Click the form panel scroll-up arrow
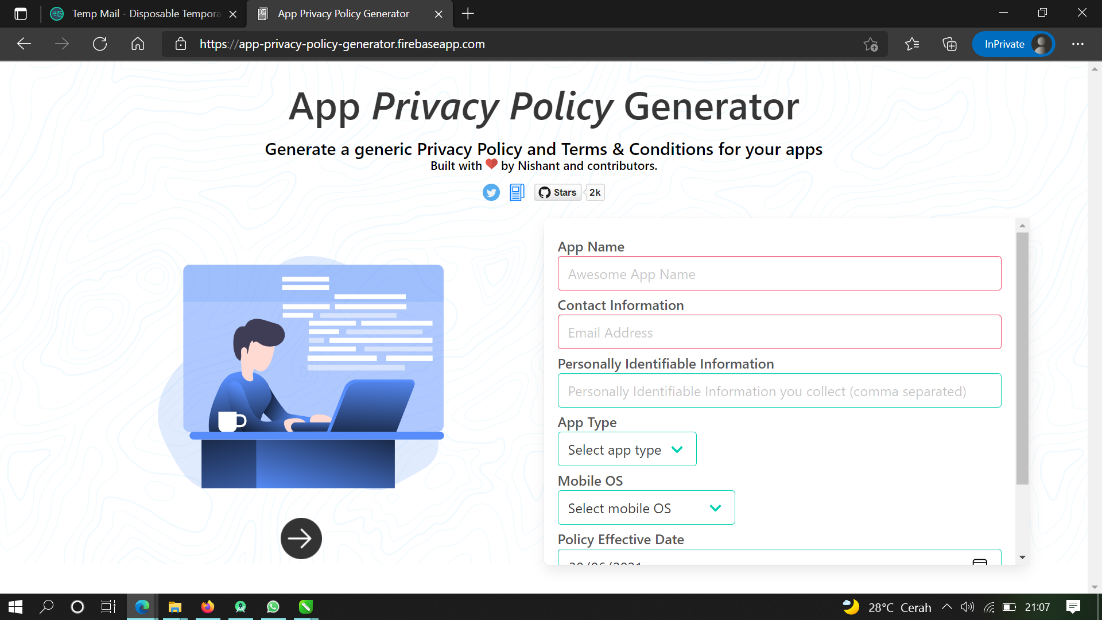 point(1022,226)
